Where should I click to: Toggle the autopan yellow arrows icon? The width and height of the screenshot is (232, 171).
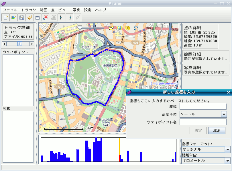(x=128, y=28)
